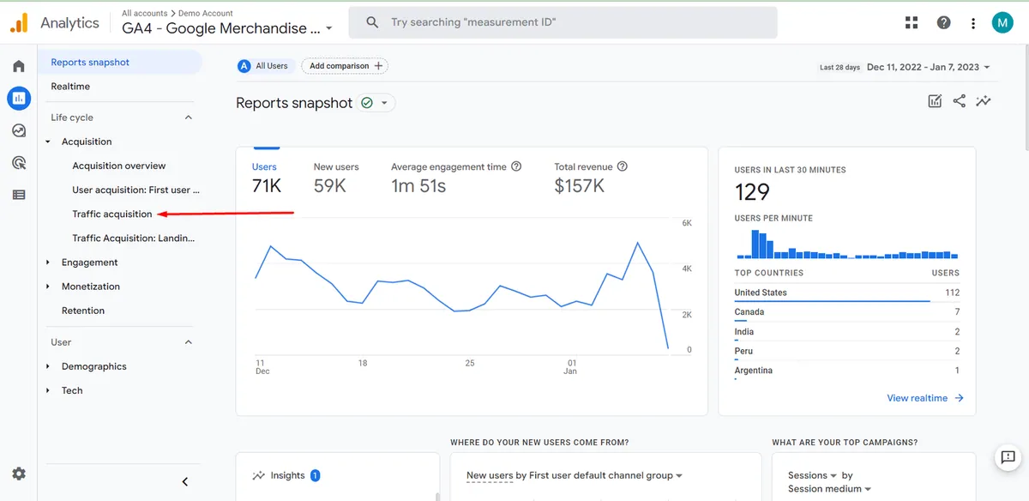Expand the Monetization tree node

coord(48,287)
